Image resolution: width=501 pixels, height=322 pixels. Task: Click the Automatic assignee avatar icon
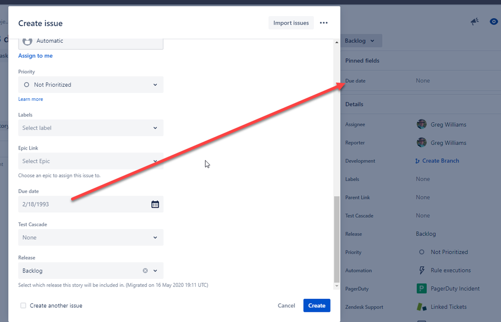(x=27, y=41)
